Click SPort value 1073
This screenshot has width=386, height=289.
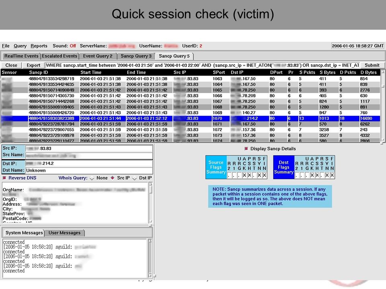218,135
